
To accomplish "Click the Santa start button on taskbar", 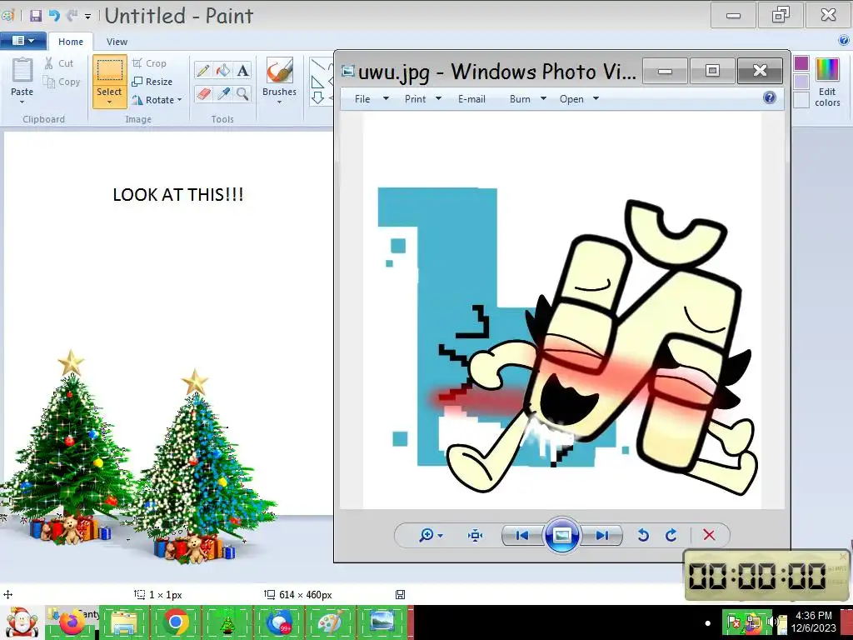I will (x=21, y=622).
